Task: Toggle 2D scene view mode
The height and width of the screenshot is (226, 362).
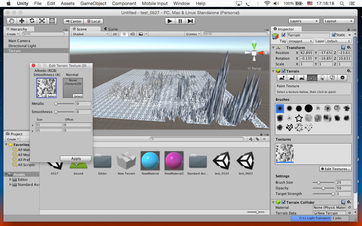Action: pos(115,34)
